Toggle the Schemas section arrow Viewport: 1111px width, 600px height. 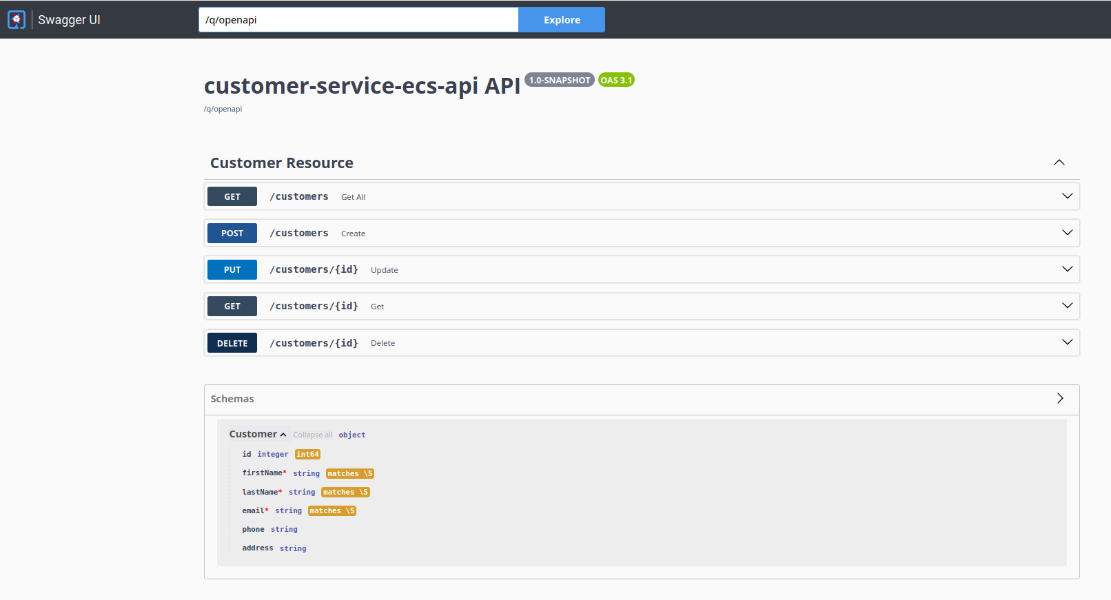pos(1060,399)
